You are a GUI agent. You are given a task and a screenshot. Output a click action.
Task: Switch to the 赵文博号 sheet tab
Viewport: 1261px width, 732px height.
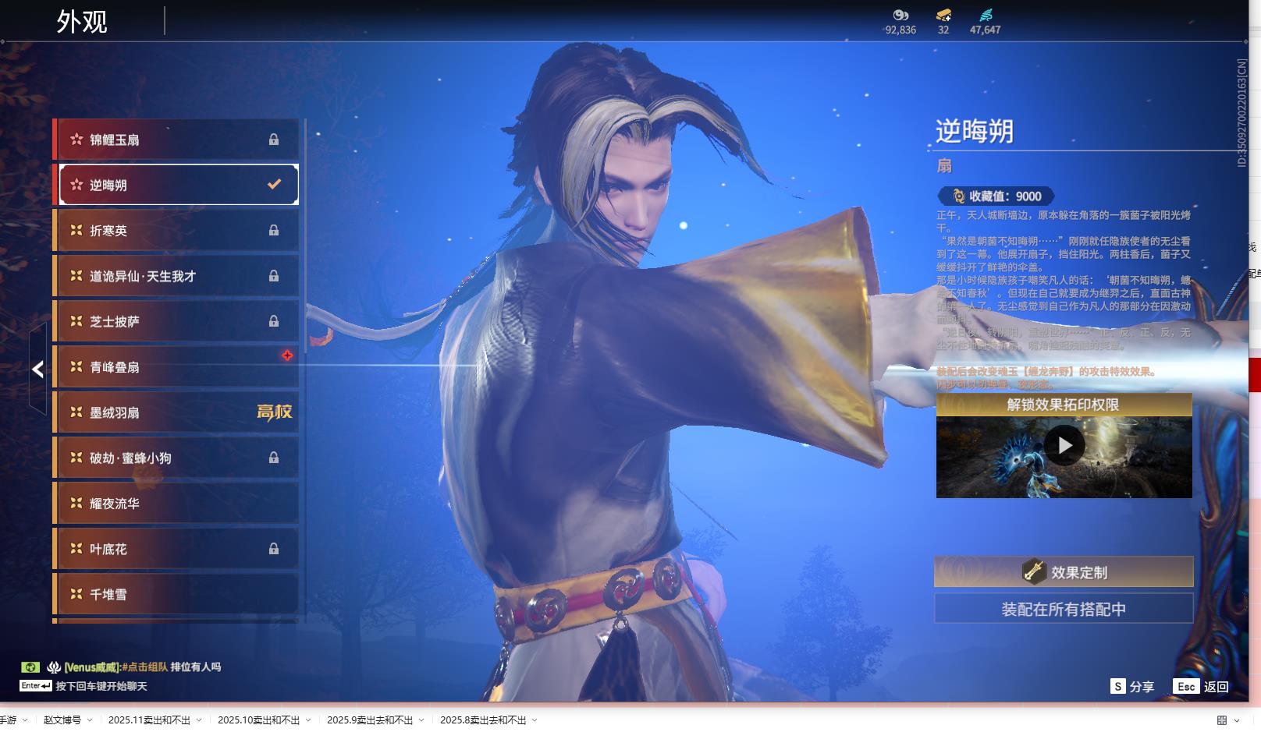pyautogui.click(x=62, y=720)
